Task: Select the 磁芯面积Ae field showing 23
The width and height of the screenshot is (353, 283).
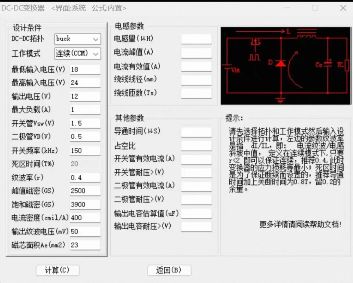Action: click(x=85, y=245)
